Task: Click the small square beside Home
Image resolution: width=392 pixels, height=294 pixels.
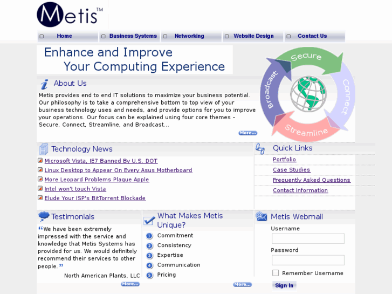Action: click(42, 36)
